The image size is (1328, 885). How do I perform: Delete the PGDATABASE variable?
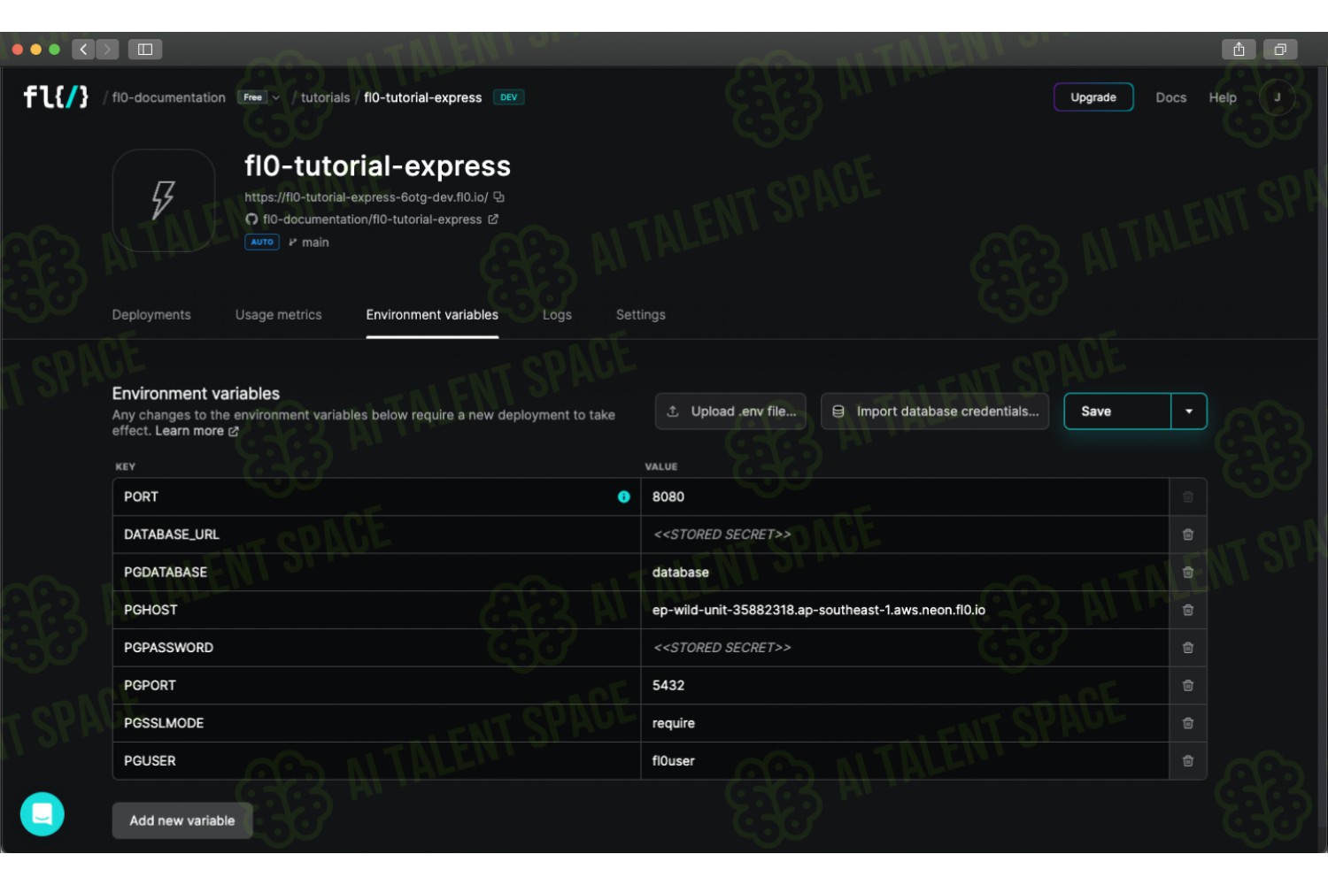click(1188, 573)
